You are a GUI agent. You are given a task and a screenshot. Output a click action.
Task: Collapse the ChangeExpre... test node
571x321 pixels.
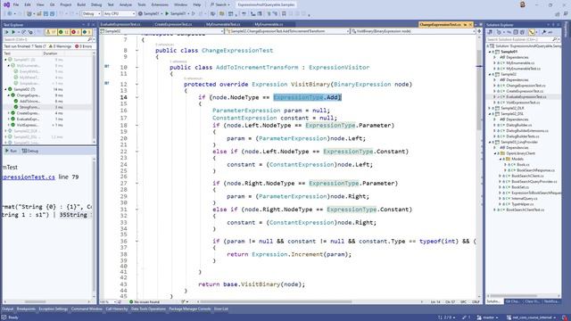[9, 95]
